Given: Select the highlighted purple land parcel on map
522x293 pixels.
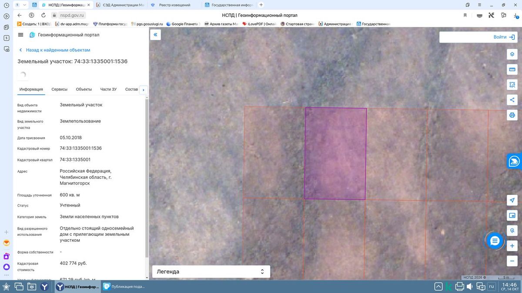Looking at the screenshot, I should pos(335,154).
